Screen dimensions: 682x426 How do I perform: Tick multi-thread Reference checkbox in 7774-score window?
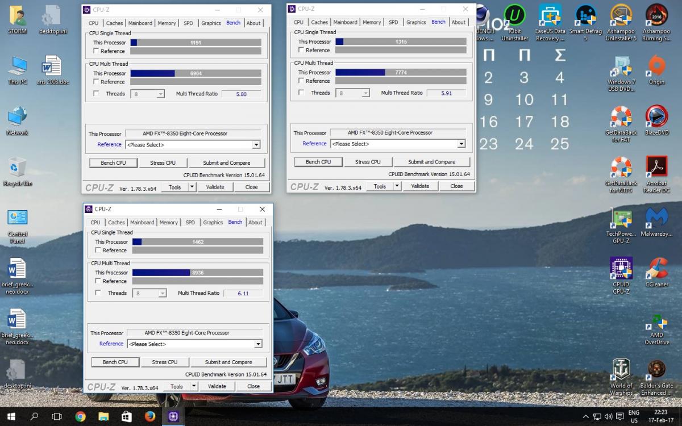(x=302, y=81)
